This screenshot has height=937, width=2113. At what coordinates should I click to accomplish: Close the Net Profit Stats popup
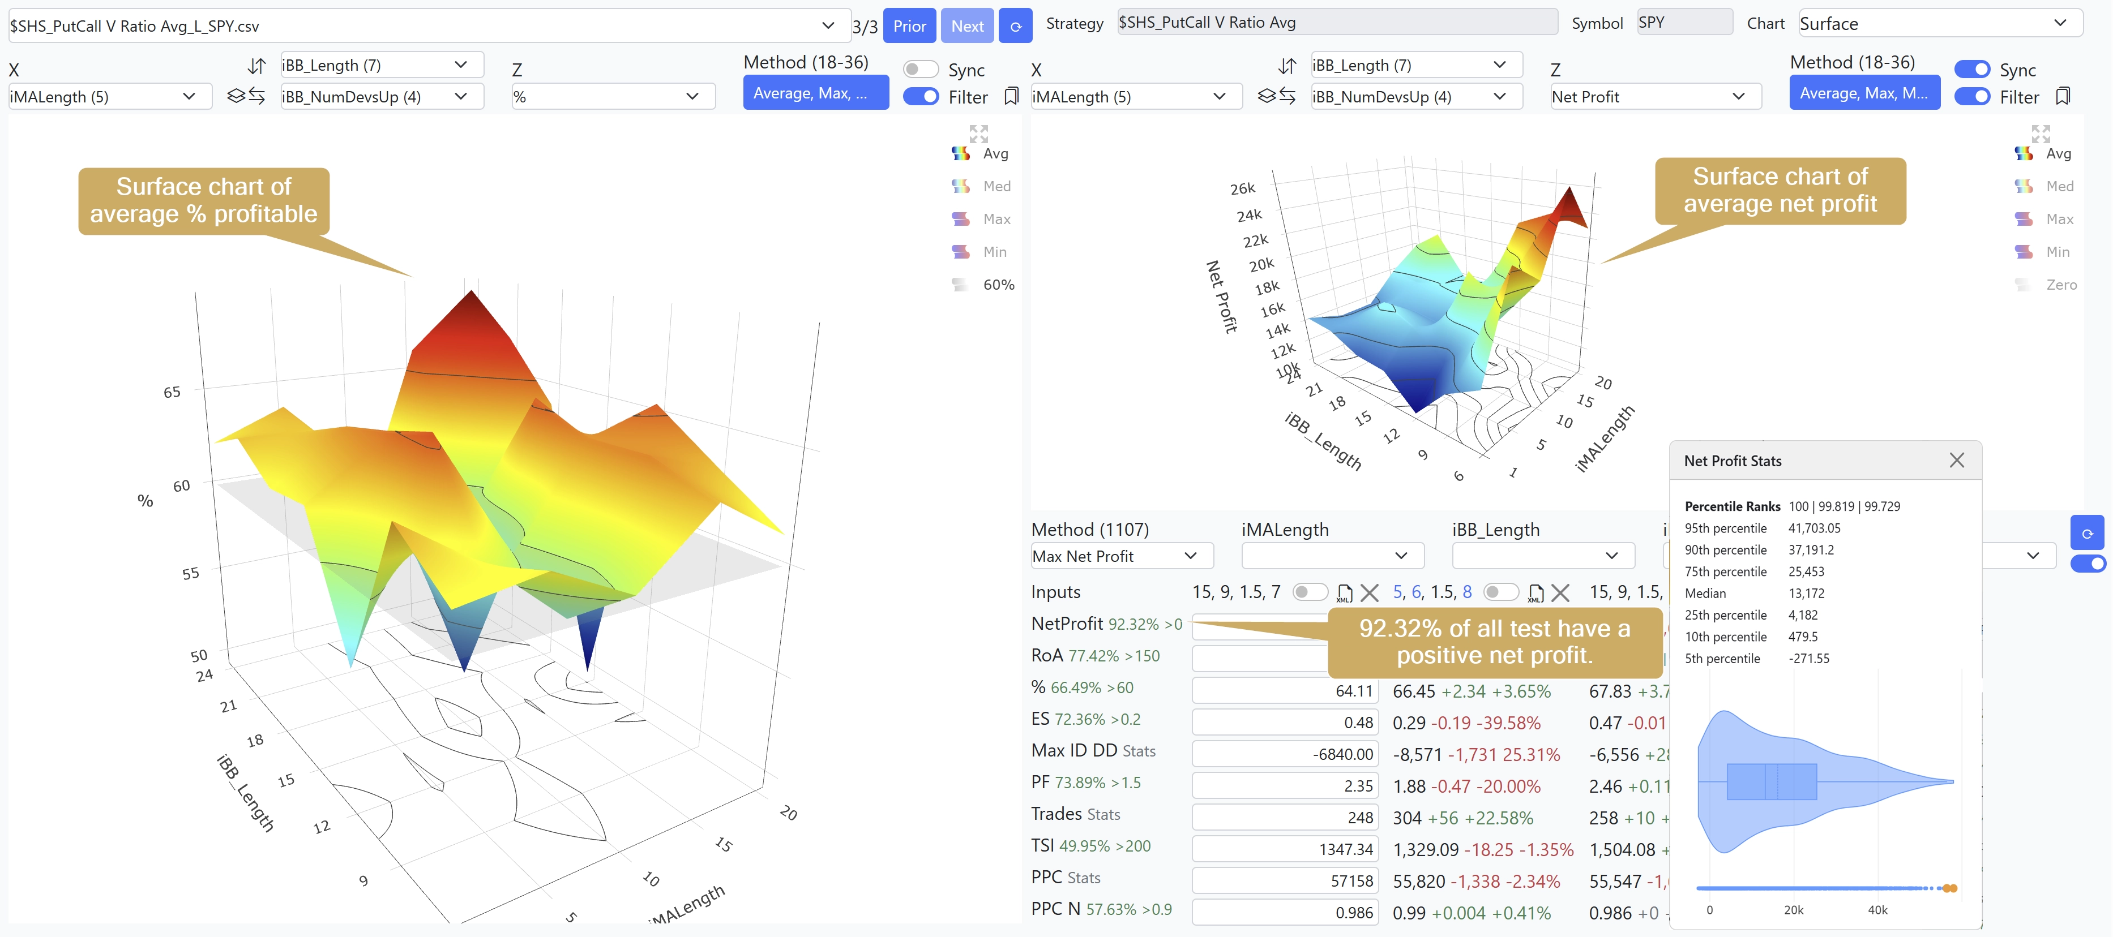tap(1957, 461)
